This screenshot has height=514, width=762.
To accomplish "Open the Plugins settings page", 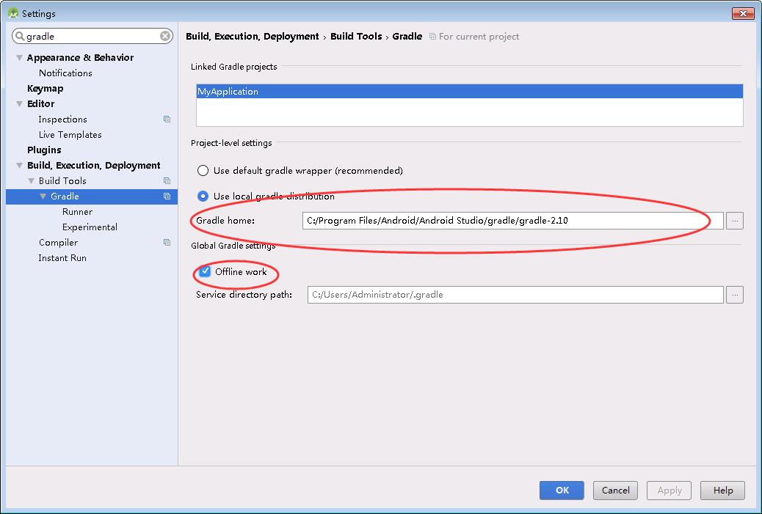I will click(x=44, y=150).
